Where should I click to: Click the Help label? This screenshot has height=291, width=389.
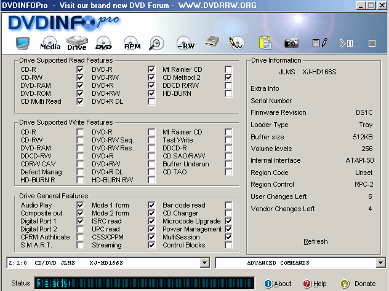tap(320, 284)
